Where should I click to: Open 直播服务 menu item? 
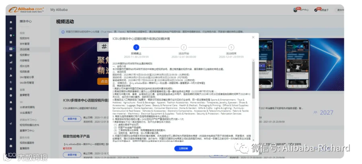pyautogui.click(x=25, y=148)
